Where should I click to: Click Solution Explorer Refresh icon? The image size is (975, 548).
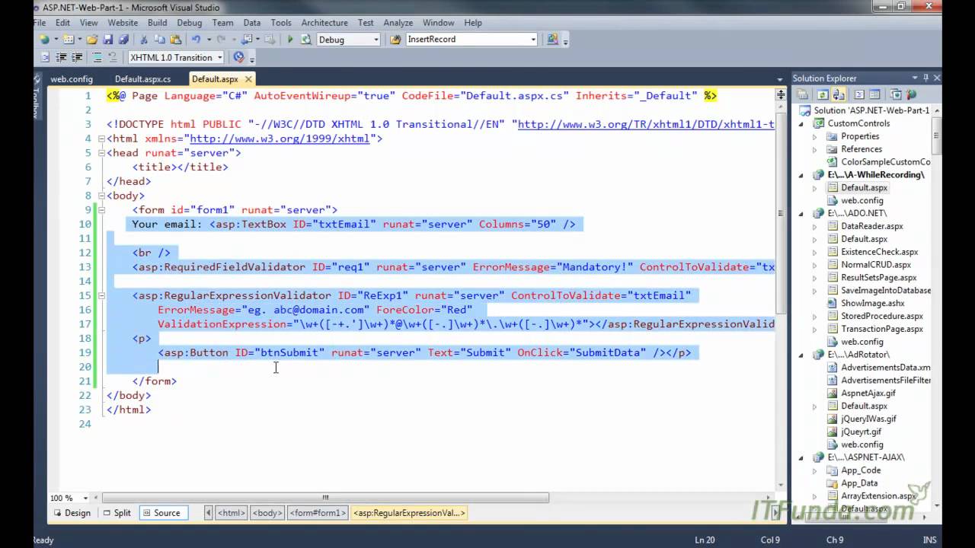(823, 94)
